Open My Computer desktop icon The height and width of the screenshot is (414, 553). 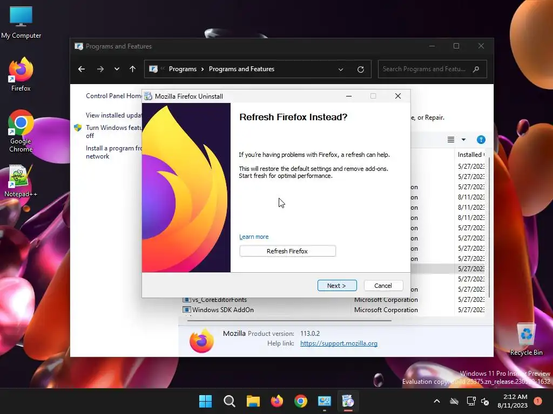(21, 22)
